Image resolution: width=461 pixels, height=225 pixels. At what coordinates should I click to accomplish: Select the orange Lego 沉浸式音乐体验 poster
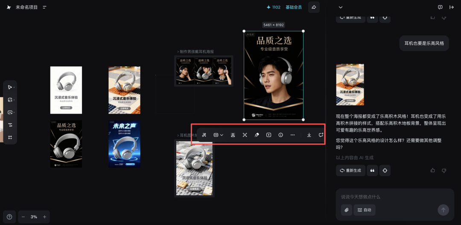point(124,90)
